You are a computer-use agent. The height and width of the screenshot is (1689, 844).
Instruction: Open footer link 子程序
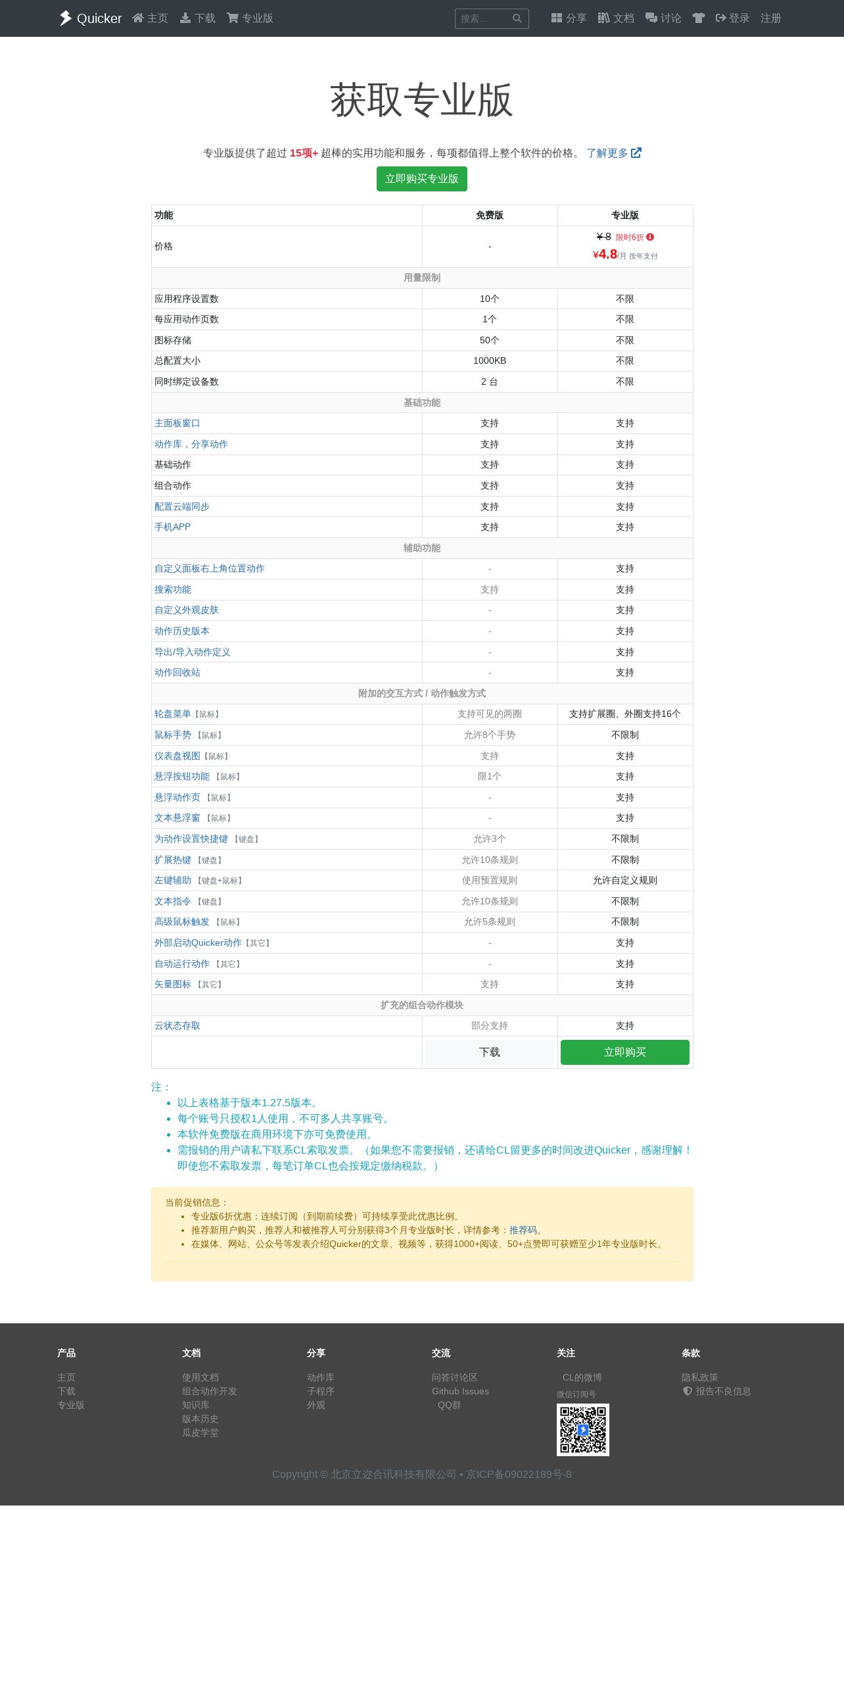click(321, 1391)
